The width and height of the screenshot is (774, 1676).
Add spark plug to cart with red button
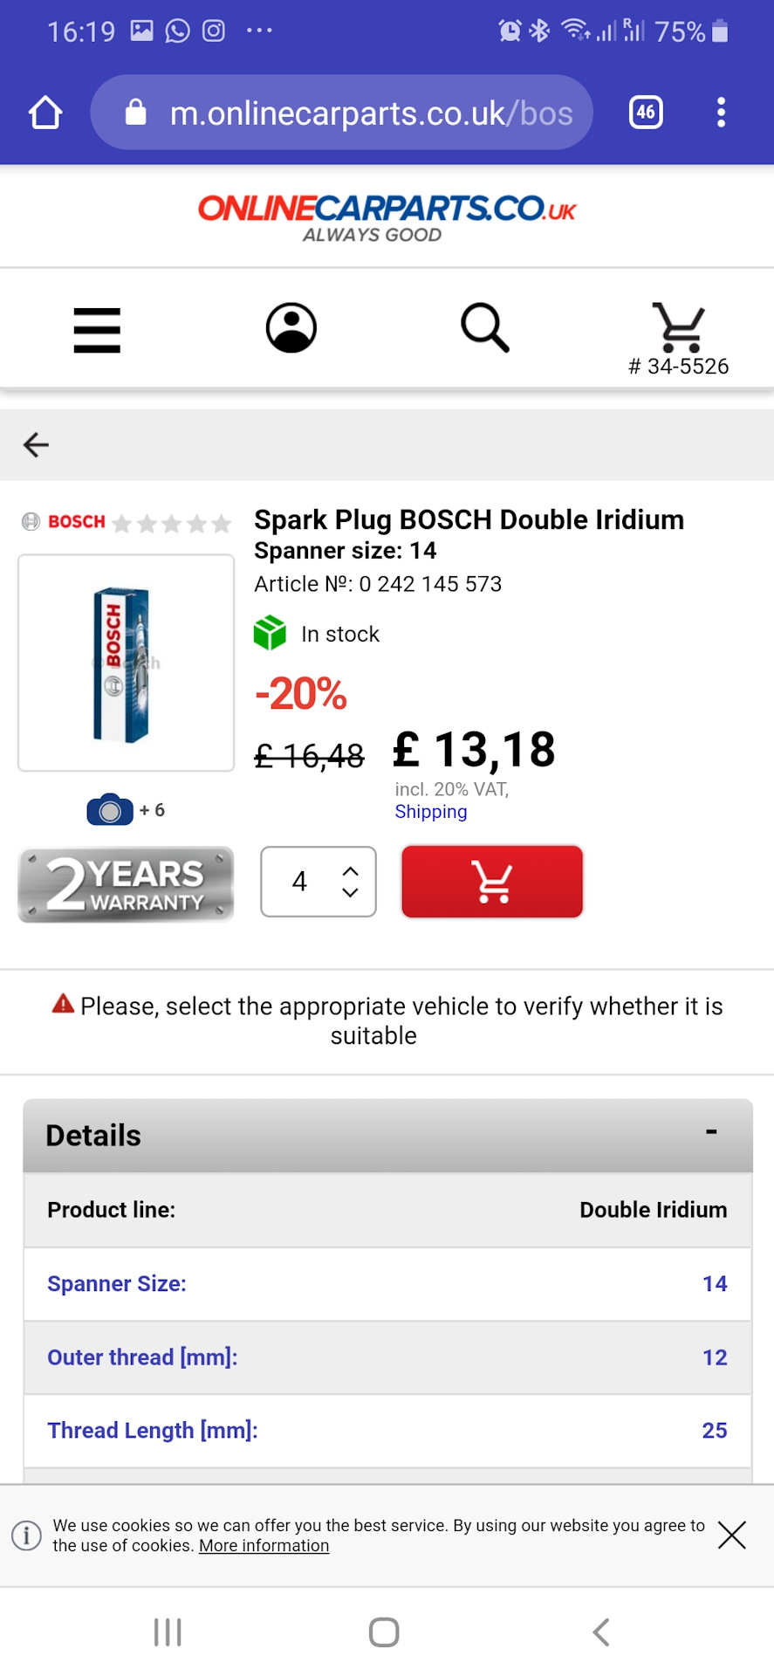tap(492, 882)
